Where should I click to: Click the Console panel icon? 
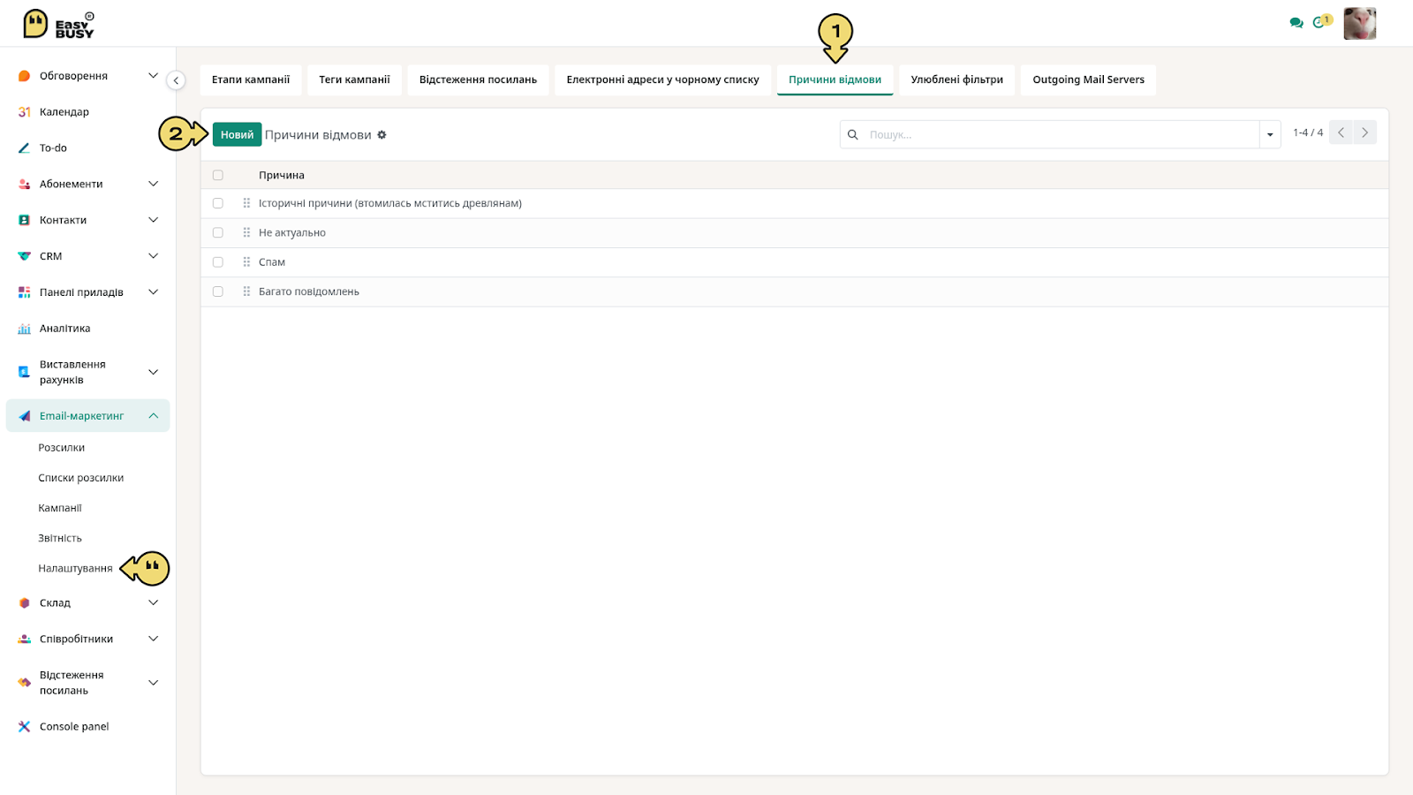24,727
